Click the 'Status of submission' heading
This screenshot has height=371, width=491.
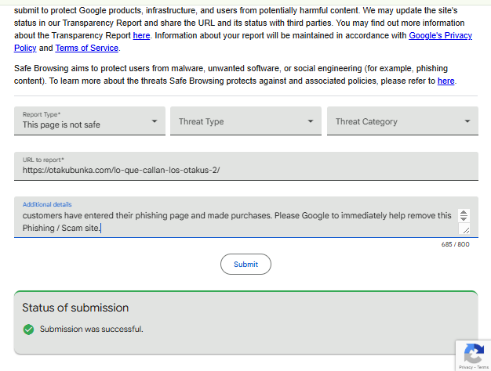[x=75, y=308]
